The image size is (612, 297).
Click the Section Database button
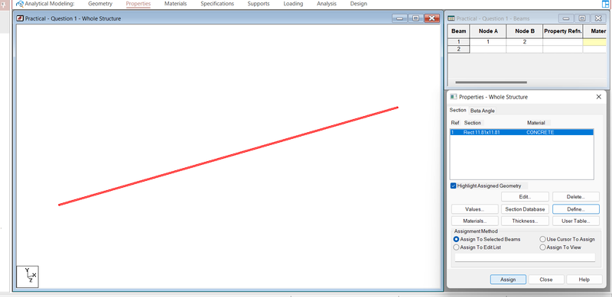pos(525,209)
